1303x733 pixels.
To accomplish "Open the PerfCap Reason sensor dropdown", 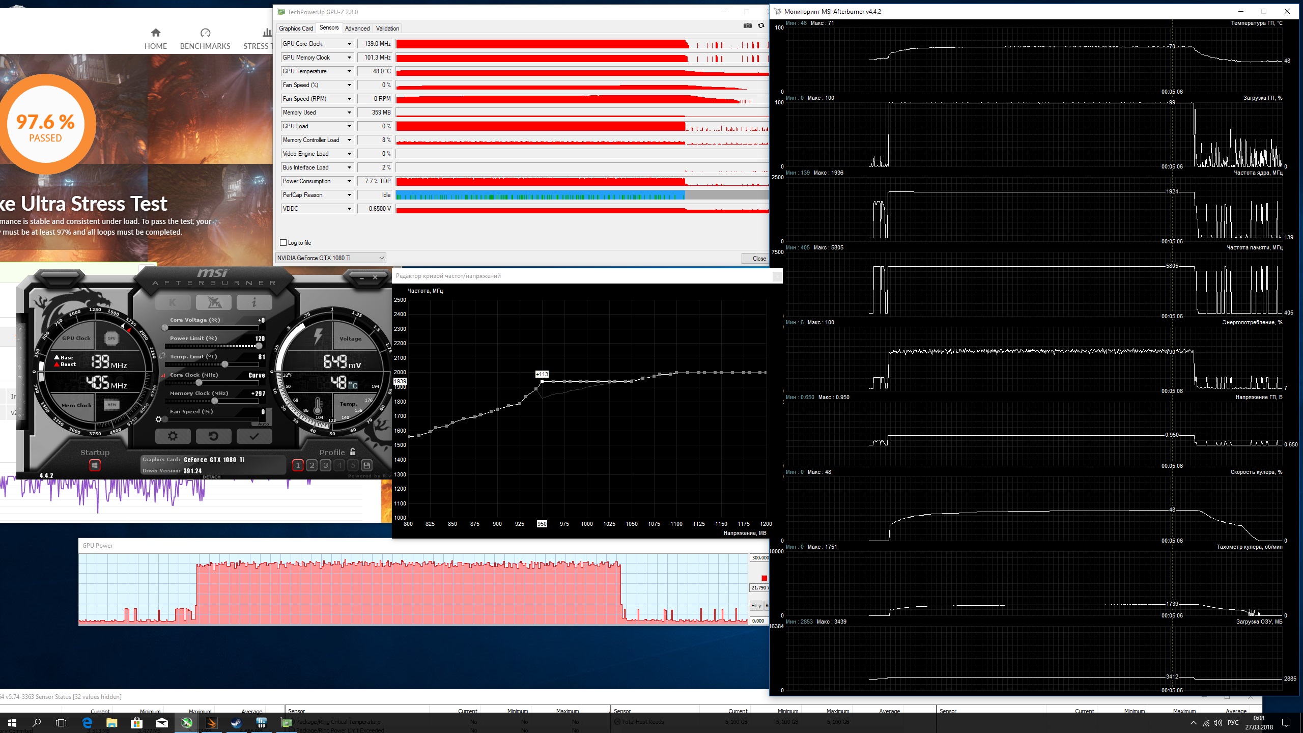I will [349, 195].
